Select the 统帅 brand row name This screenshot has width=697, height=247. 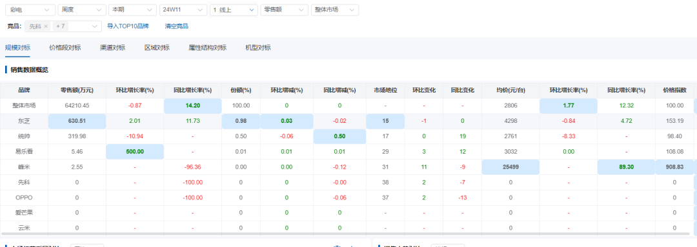click(24, 136)
